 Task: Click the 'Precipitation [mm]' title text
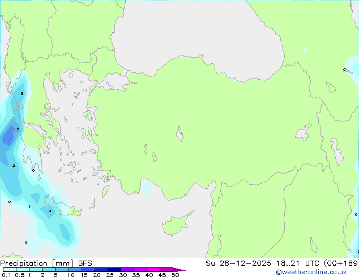(x=37, y=263)
